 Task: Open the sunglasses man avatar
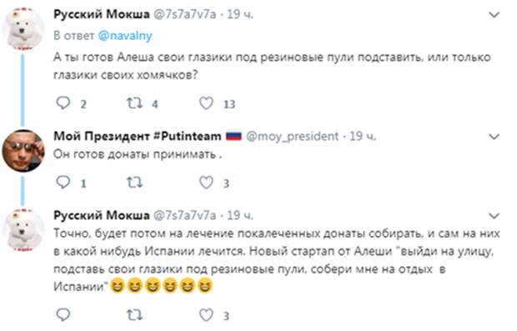23,151
